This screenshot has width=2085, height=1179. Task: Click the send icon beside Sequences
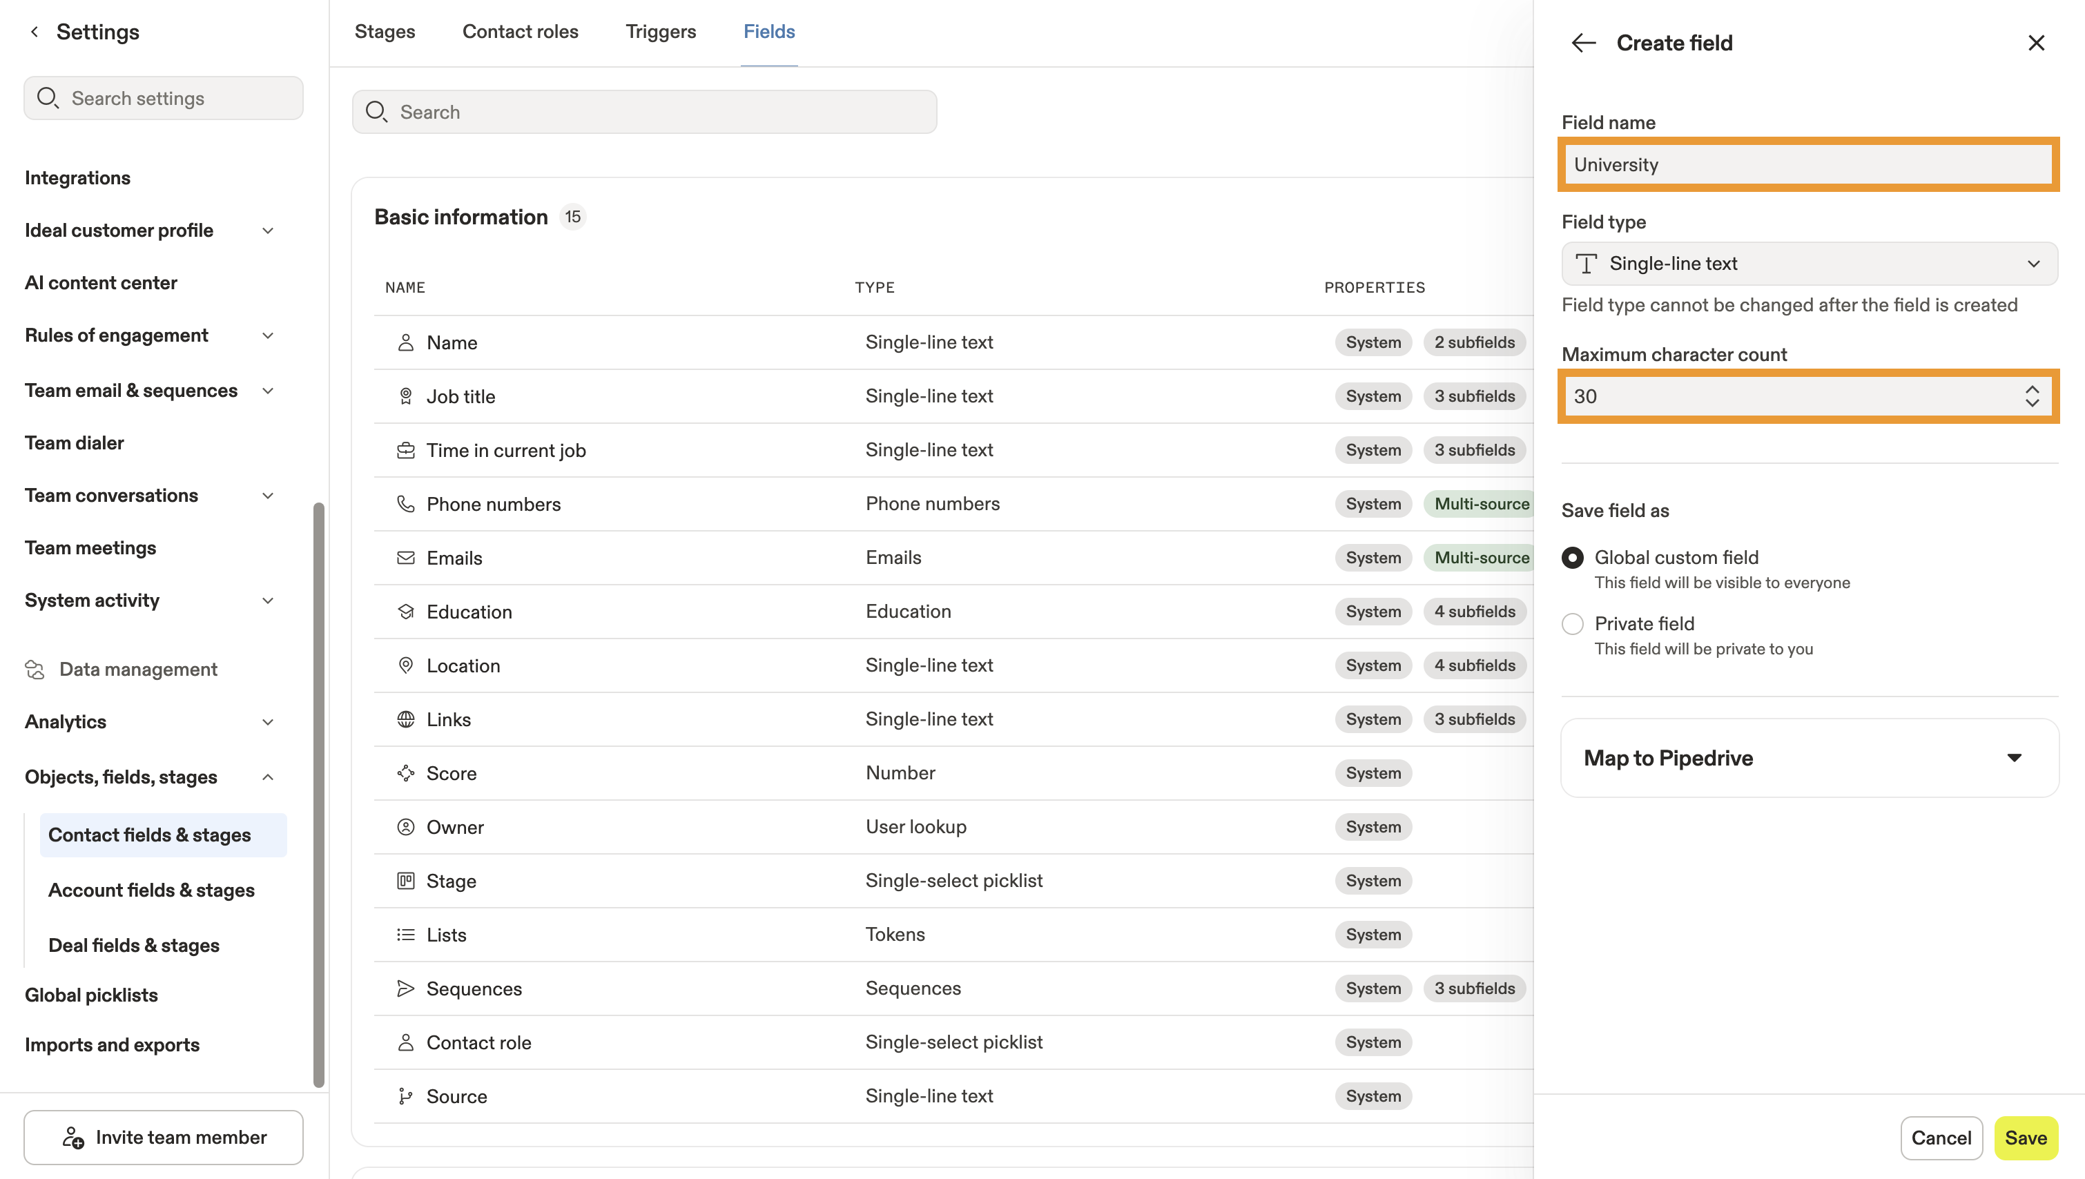coord(406,988)
